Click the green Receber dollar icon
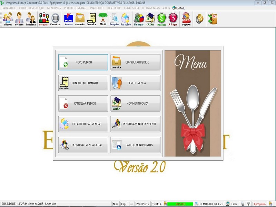The height and width of the screenshot is (207, 276). [161, 19]
